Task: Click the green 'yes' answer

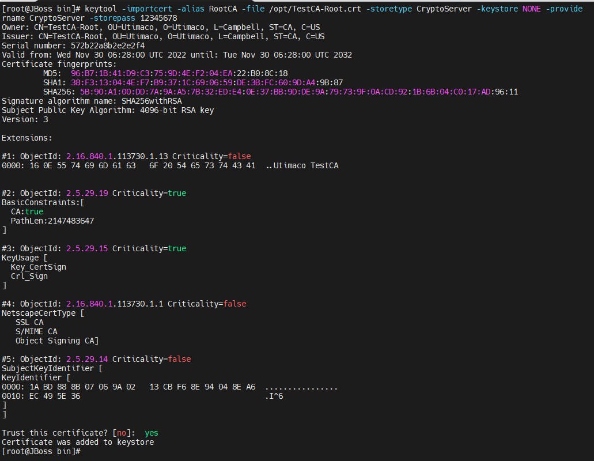Action: click(152, 433)
